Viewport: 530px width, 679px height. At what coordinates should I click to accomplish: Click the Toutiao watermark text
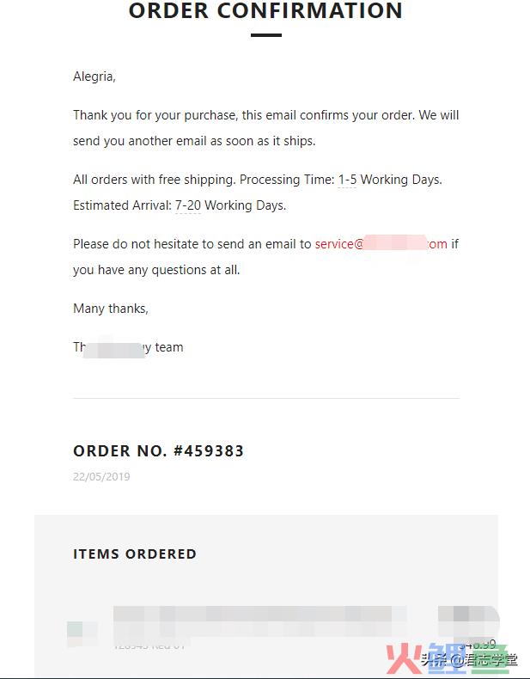click(x=469, y=660)
